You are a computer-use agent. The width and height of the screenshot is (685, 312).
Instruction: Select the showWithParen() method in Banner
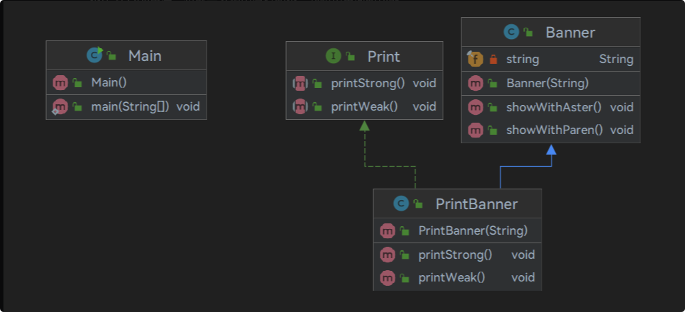pos(551,130)
